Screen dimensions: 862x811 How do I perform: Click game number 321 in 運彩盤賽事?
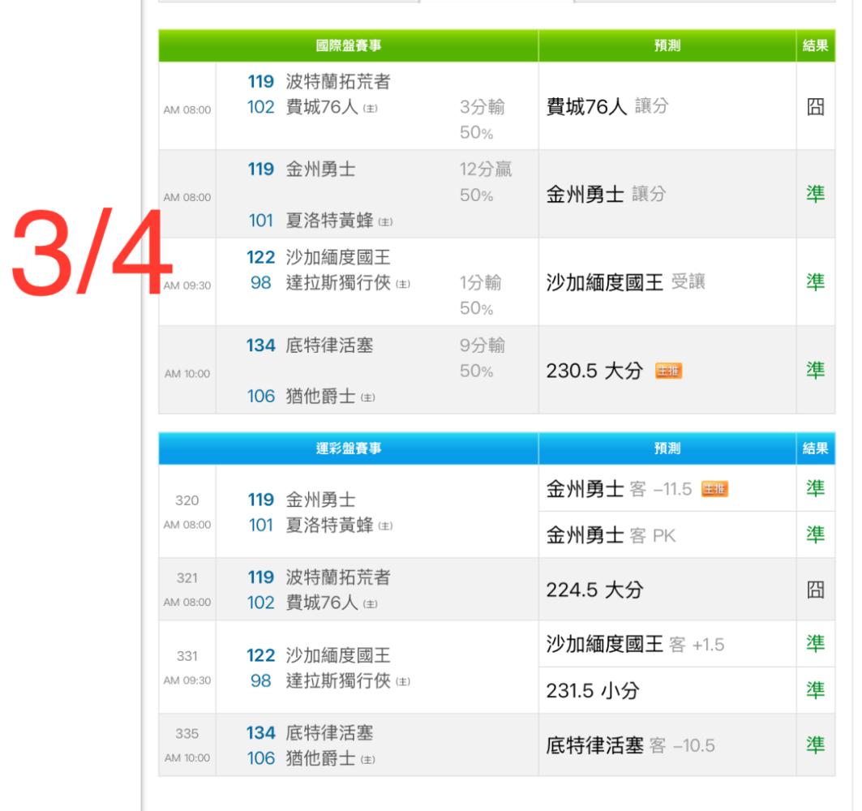(187, 578)
